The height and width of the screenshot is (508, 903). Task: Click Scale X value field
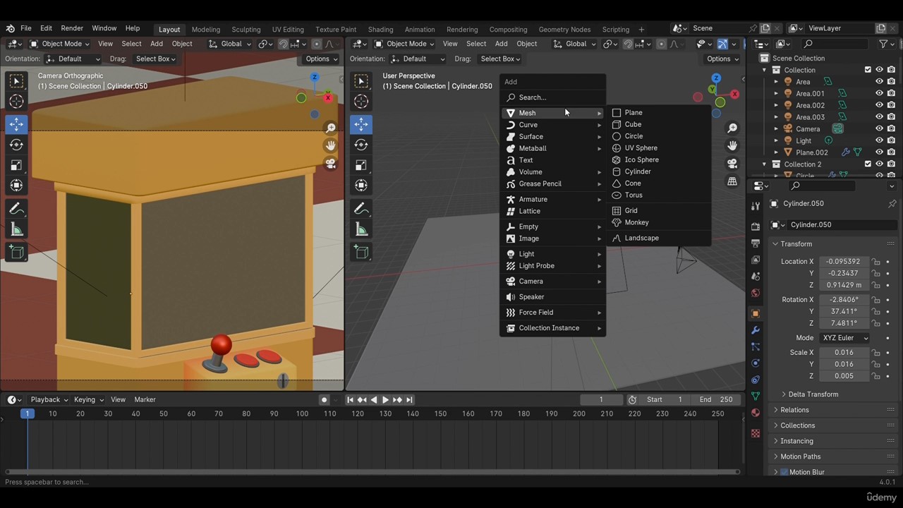pyautogui.click(x=843, y=353)
